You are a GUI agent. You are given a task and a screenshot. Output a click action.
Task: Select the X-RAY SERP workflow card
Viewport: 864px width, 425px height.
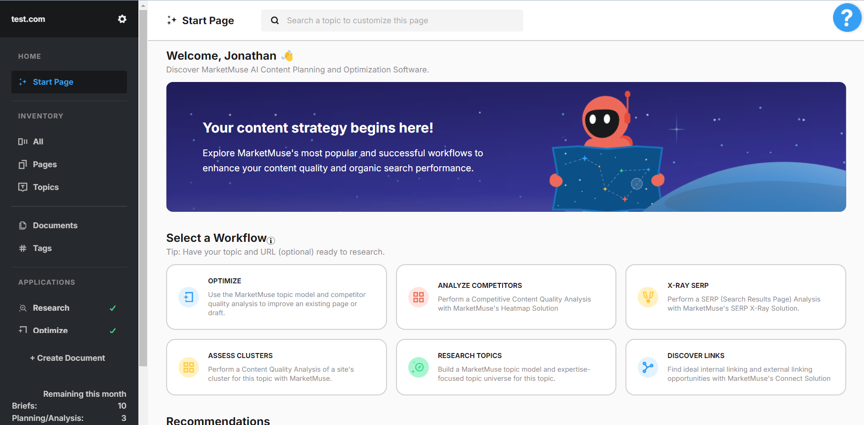tap(736, 297)
